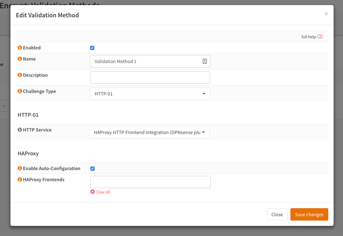Screen dimensions: 343x236
Task: Focus the Name field containing Validation Method 1
Action: tap(146, 61)
